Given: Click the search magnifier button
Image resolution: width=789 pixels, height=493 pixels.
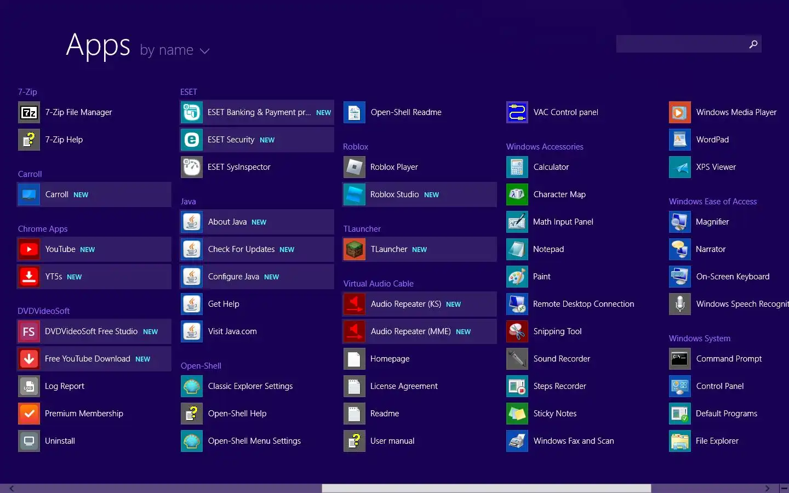Looking at the screenshot, I should [x=753, y=44].
